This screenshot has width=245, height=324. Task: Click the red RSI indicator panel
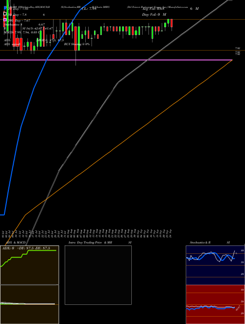215,304
